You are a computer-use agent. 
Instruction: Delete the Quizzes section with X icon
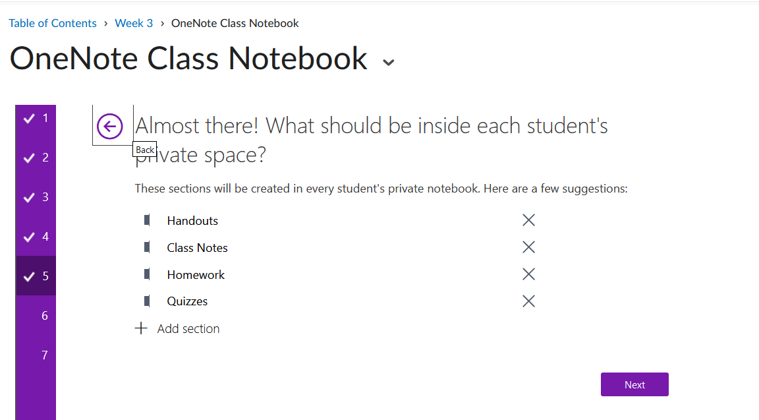click(x=528, y=301)
